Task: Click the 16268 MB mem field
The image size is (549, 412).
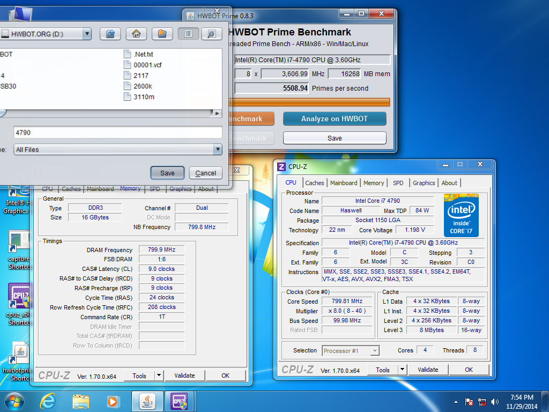Action: coord(344,74)
